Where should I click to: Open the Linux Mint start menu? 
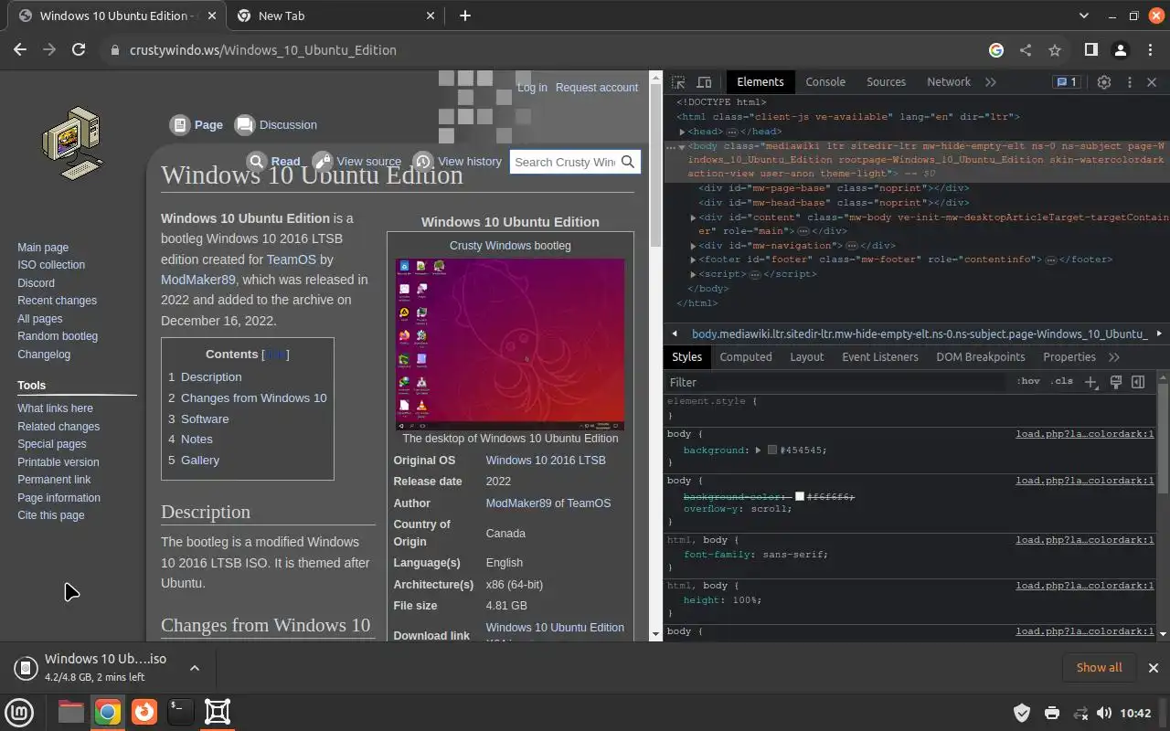20,712
